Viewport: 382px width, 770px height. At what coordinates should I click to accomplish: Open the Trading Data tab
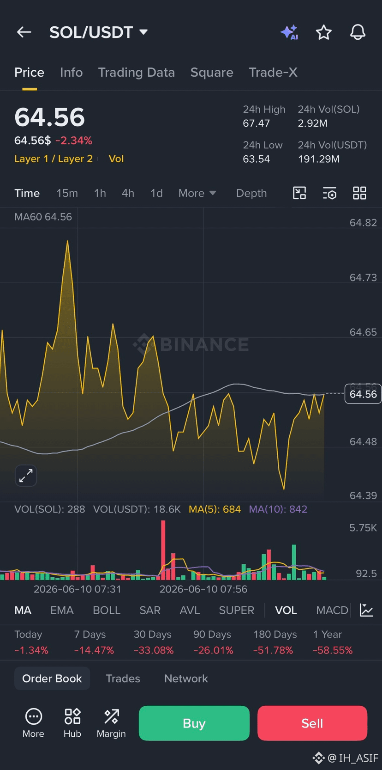coord(136,72)
